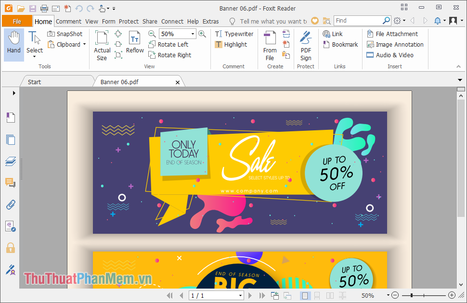This screenshot has height=303, width=467.
Task: Click the zoom slider in status bar
Action: [424, 295]
